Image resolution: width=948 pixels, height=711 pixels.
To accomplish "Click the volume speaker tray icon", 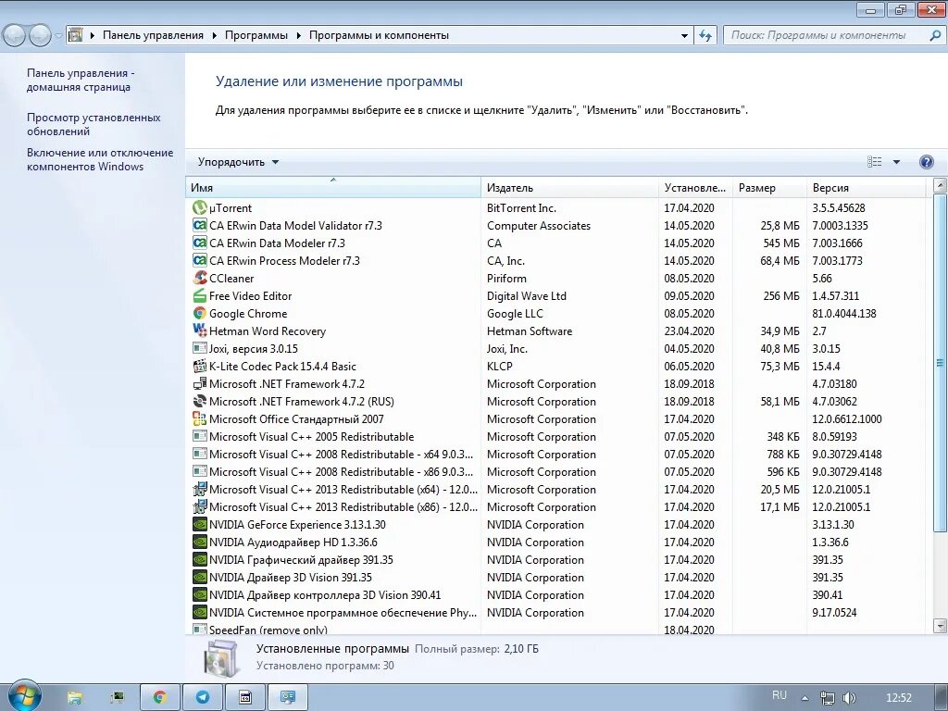I will (849, 698).
